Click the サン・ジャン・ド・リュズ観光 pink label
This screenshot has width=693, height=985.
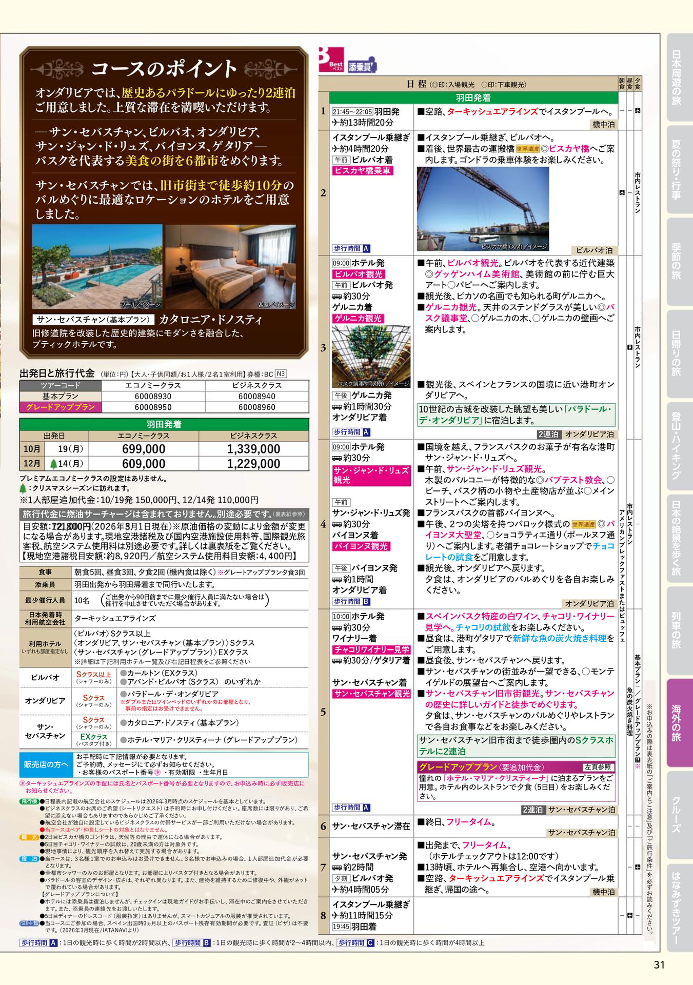coord(371,475)
